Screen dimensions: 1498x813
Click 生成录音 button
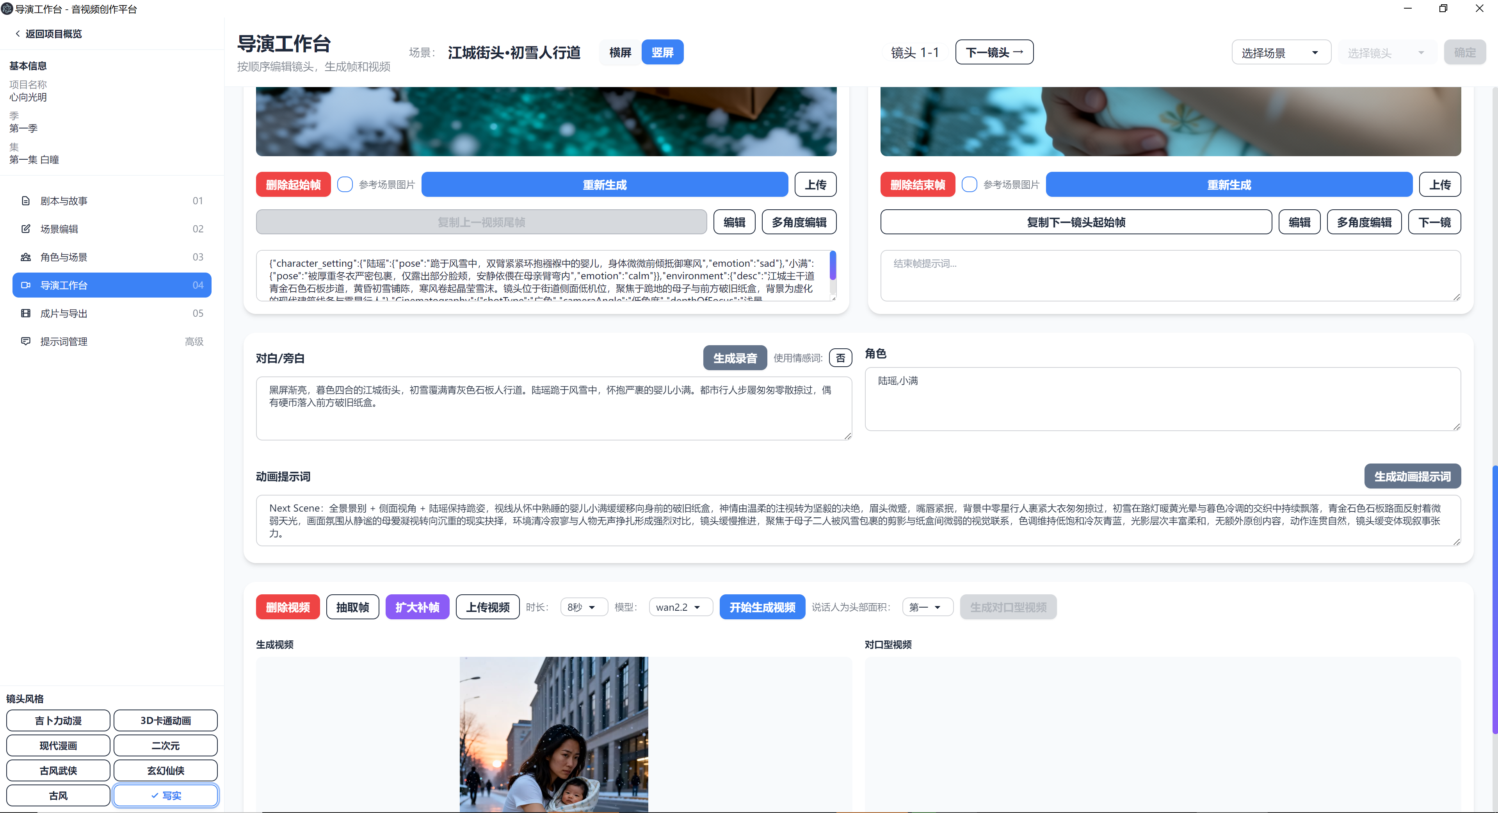[735, 358]
